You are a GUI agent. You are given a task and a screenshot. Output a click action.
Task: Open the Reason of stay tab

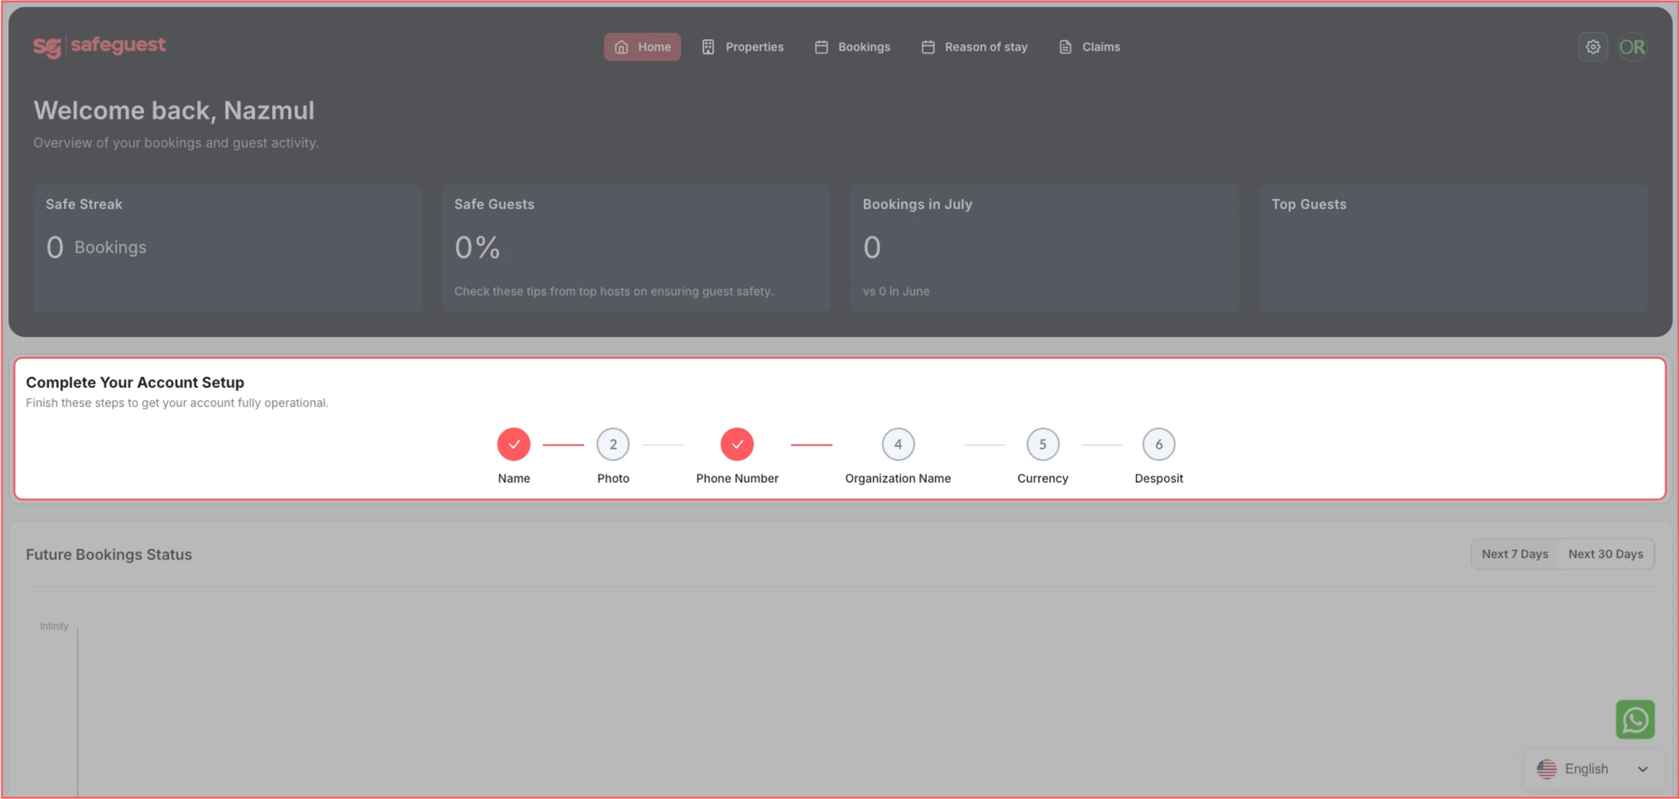974,47
